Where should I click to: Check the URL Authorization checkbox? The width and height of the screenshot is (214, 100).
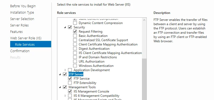click(75, 61)
